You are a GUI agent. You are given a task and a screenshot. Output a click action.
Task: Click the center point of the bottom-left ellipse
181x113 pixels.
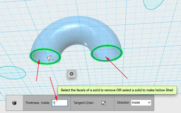point(11,73)
